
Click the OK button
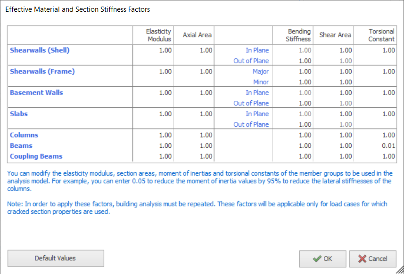(322, 258)
